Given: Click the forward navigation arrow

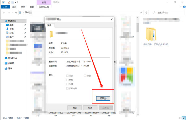Looking at the screenshot, I should (9, 13).
